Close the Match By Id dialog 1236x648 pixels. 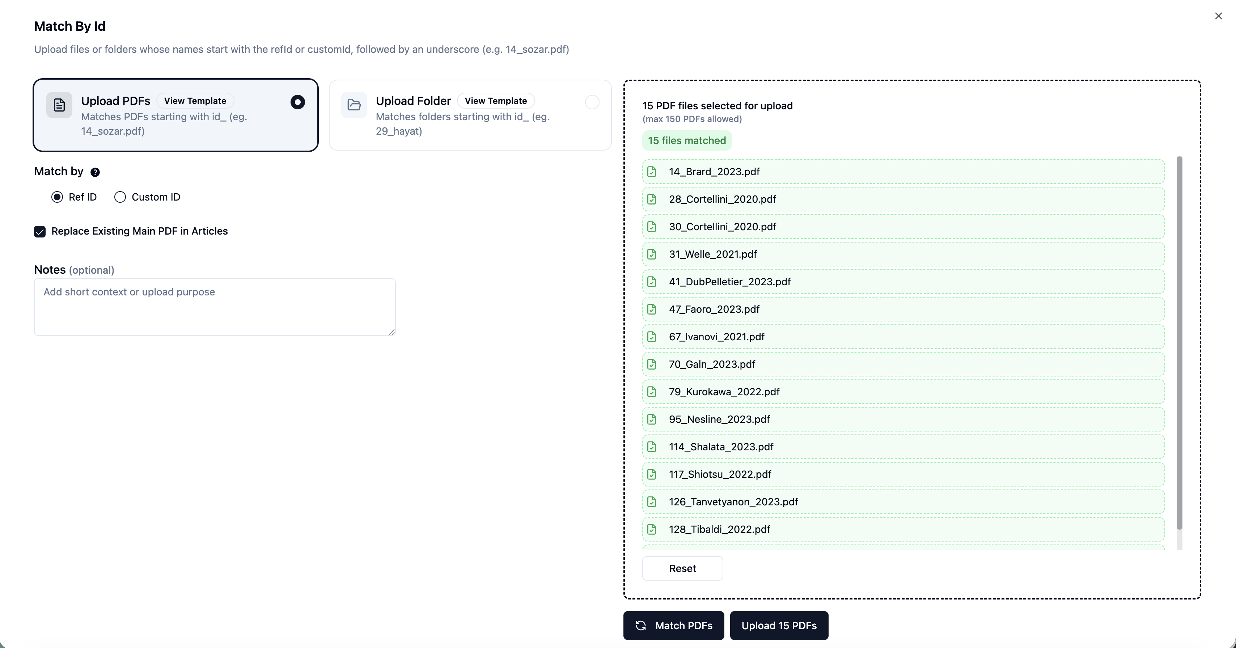click(x=1218, y=16)
